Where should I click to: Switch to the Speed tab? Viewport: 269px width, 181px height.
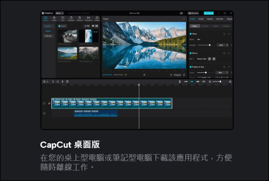pos(210,19)
